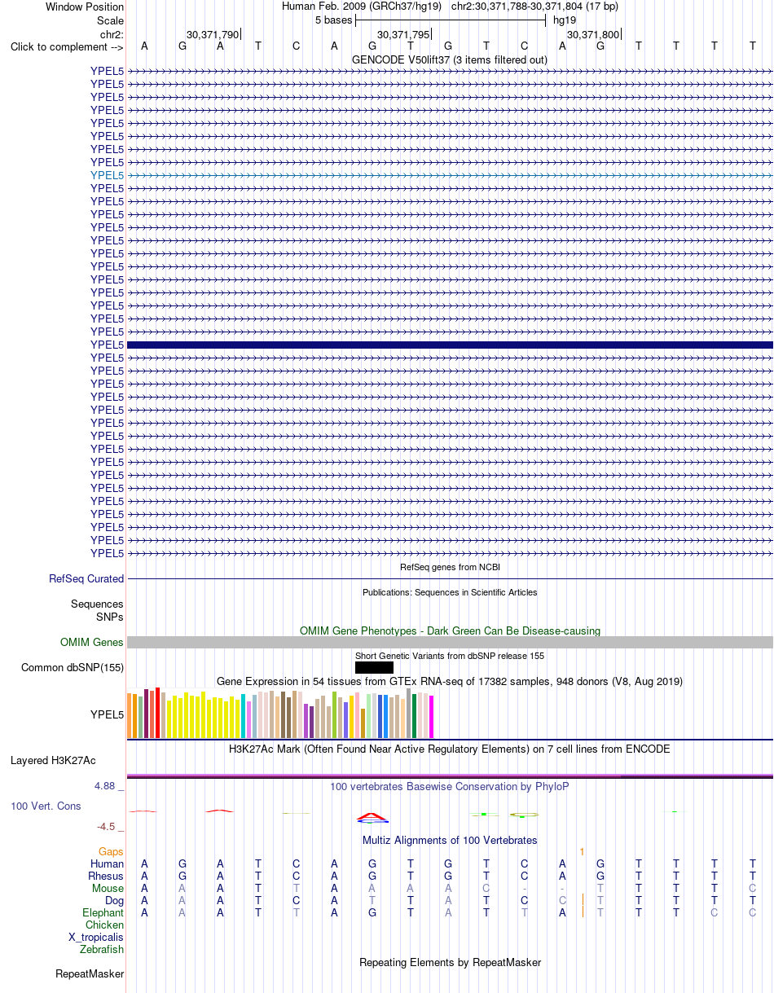Click the 'chr2:' ruler label
774x993 pixels.
tap(112, 34)
